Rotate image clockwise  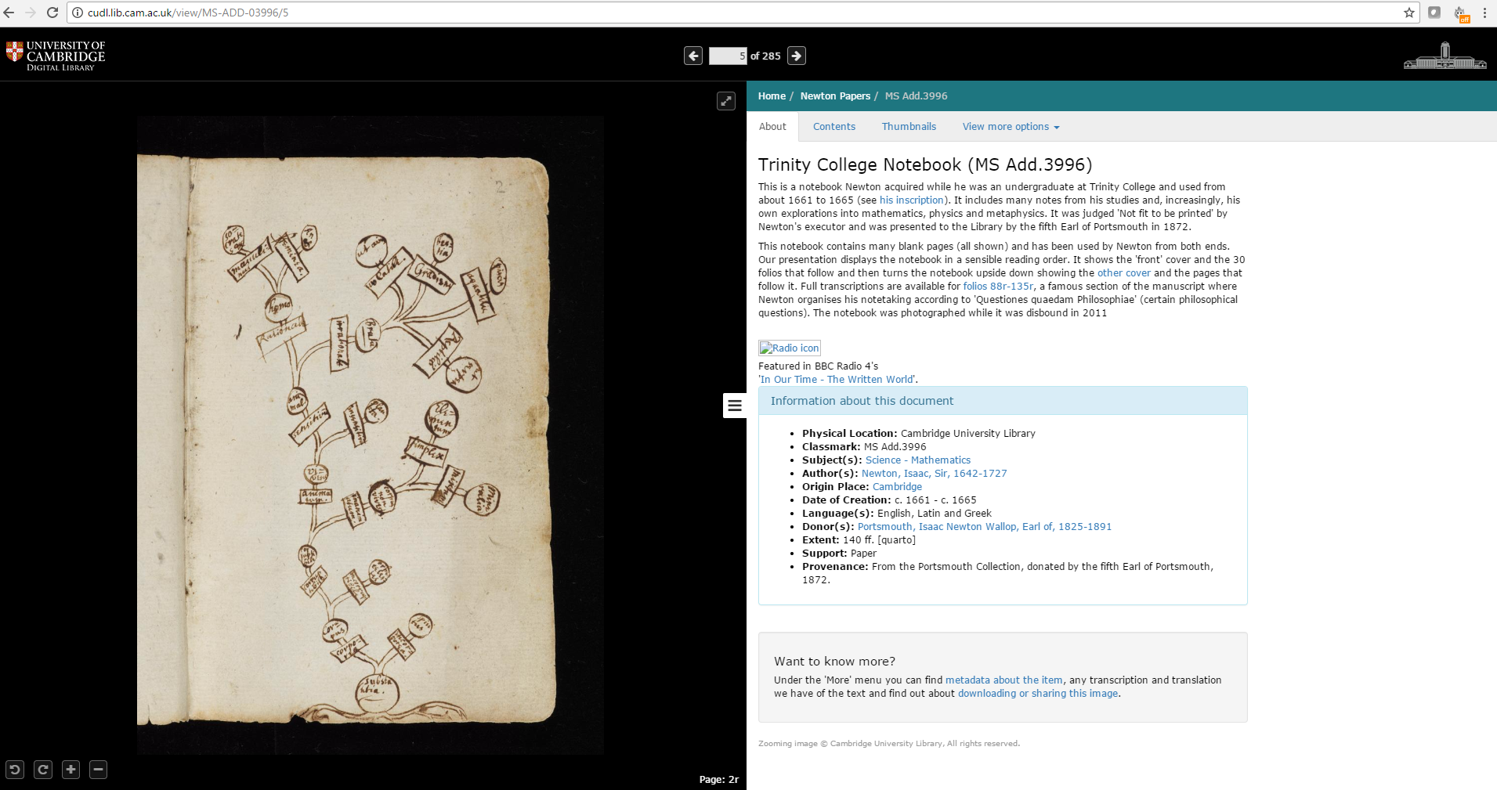click(x=43, y=770)
